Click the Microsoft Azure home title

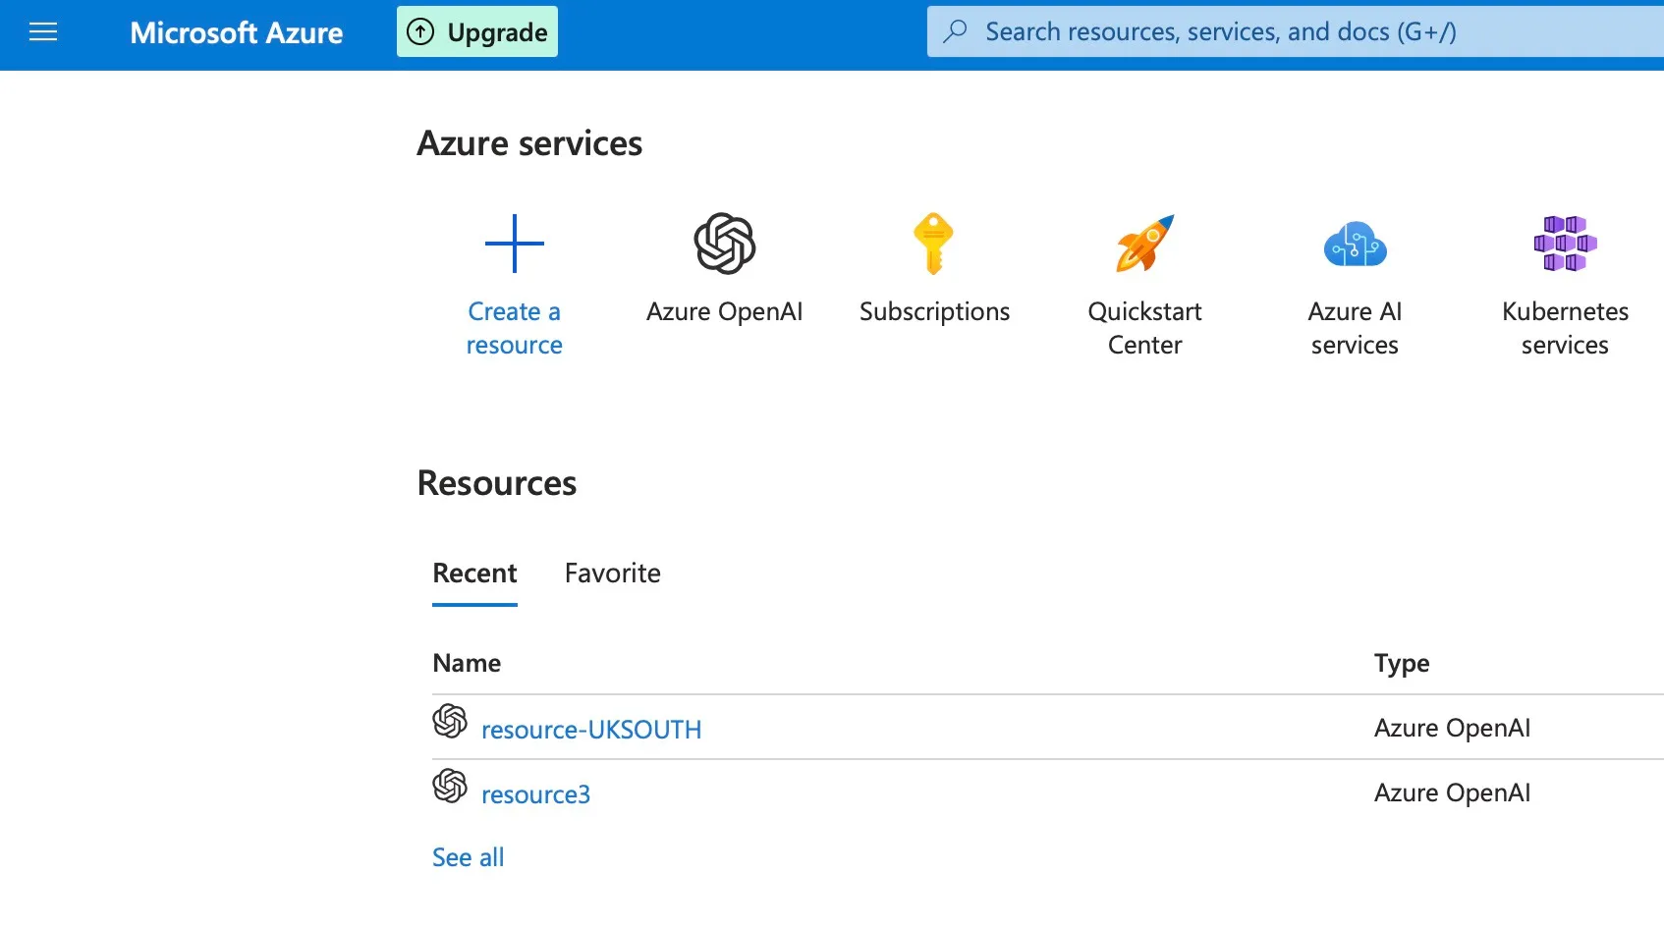[236, 32]
